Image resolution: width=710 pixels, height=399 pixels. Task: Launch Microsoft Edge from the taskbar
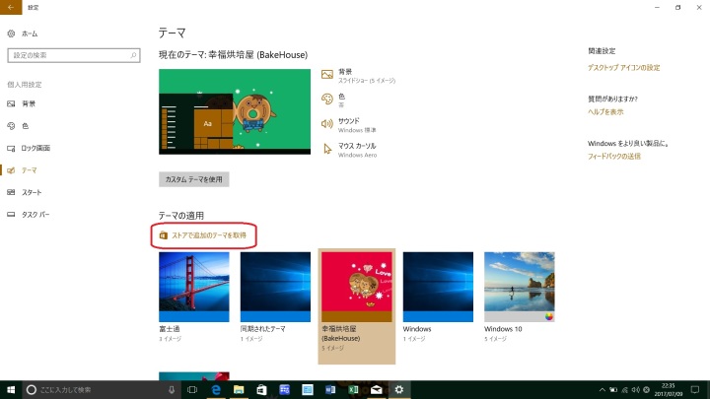coord(216,389)
